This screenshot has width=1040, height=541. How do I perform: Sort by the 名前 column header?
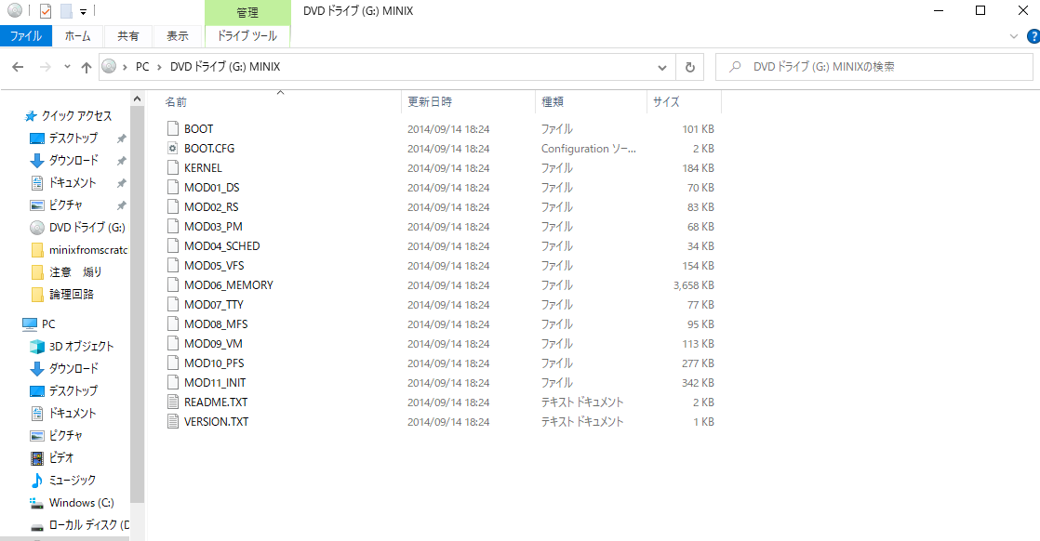(176, 102)
